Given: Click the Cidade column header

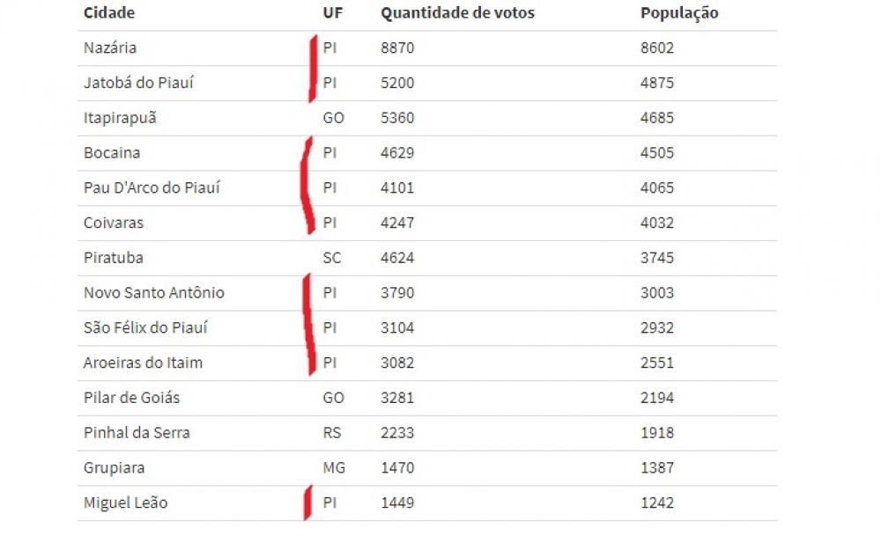Looking at the screenshot, I should pos(109,13).
